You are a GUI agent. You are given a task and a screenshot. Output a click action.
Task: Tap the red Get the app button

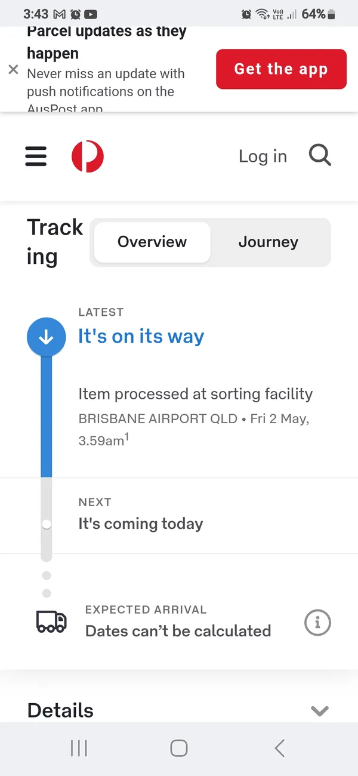tap(281, 69)
